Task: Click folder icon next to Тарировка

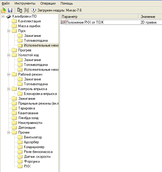Action: click(x=14, y=108)
